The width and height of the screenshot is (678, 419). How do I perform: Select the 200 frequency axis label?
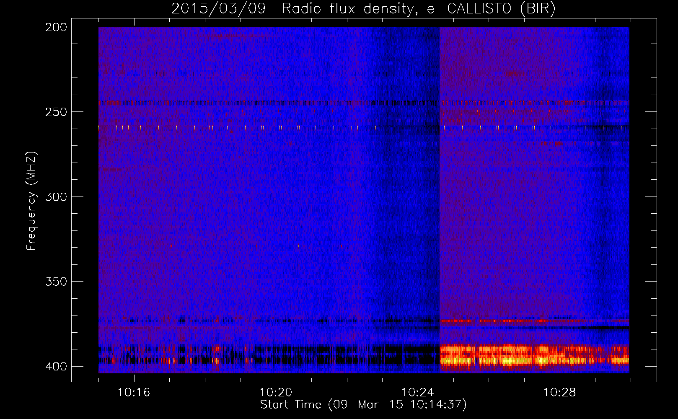[56, 27]
